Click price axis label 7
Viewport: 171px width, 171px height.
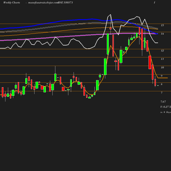[161, 93]
